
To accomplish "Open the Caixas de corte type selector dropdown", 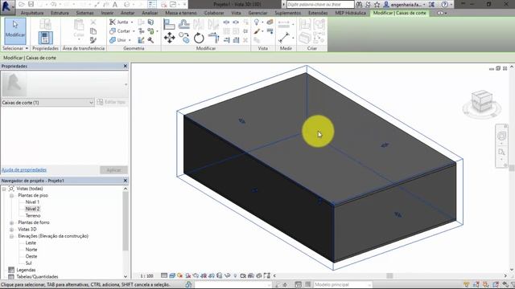I will point(47,103).
